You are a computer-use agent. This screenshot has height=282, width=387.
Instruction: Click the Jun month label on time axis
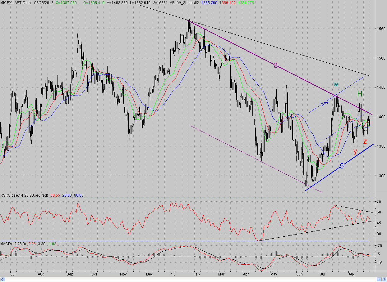tap(300, 274)
